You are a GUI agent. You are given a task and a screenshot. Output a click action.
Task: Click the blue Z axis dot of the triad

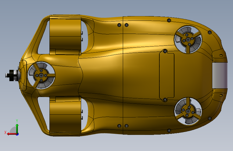coord(17,134)
